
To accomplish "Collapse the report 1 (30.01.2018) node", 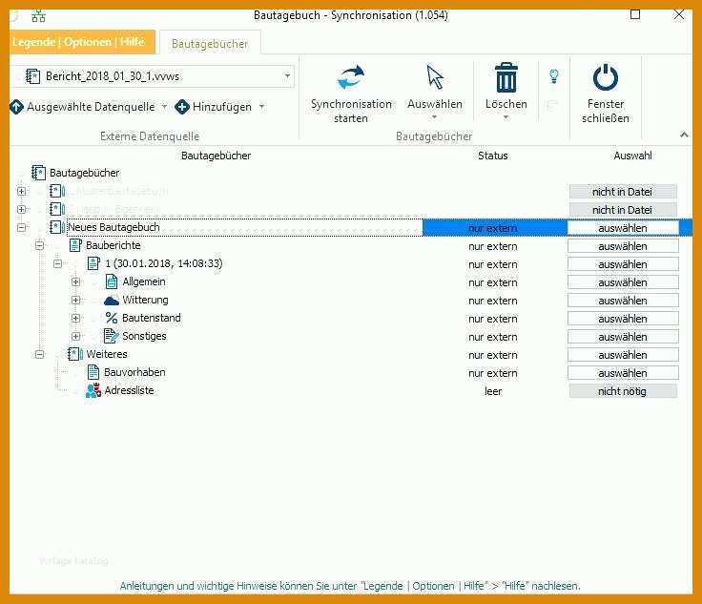I will [x=57, y=263].
